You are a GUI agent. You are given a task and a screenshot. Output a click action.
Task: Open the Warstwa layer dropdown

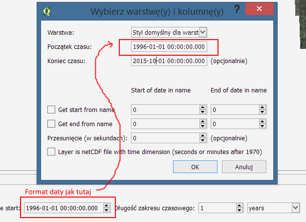pos(203,32)
